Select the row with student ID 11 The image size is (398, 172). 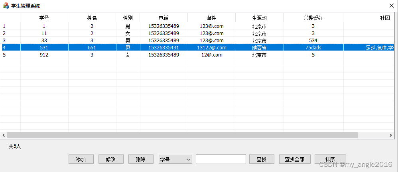coord(197,33)
